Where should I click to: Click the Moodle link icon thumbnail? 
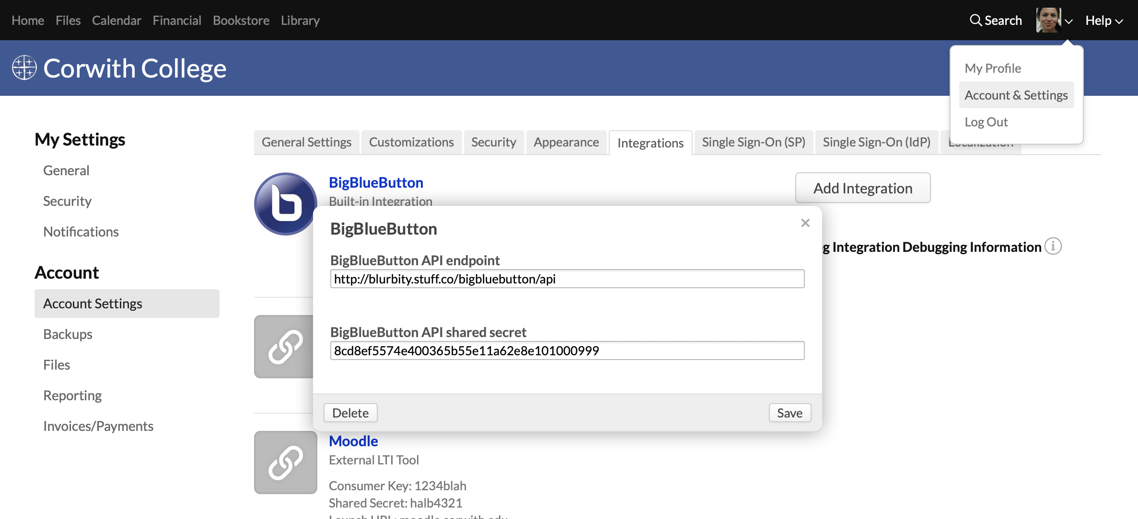285,462
